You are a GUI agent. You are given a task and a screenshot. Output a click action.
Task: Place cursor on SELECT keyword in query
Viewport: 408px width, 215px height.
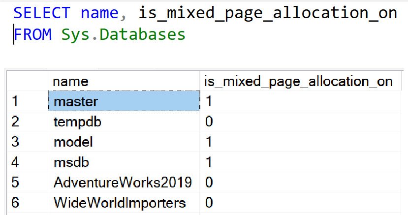(x=42, y=12)
